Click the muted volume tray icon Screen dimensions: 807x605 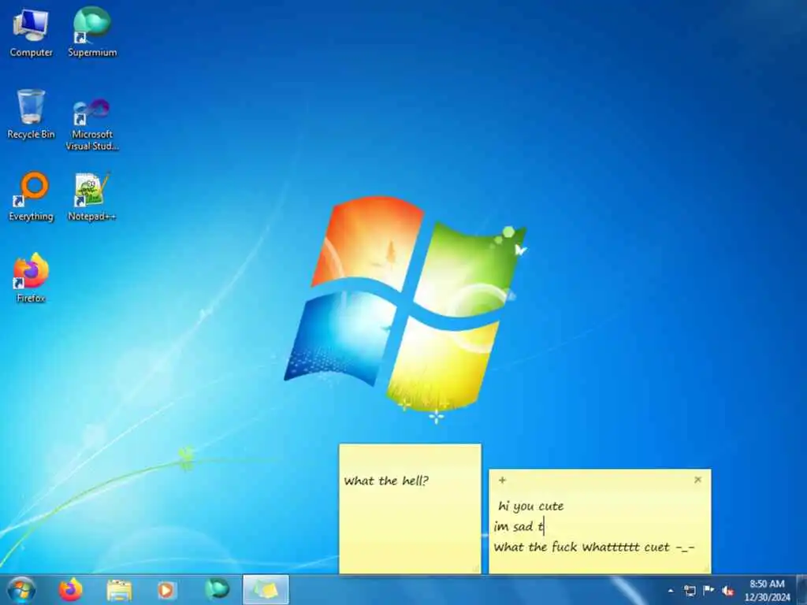[727, 591]
